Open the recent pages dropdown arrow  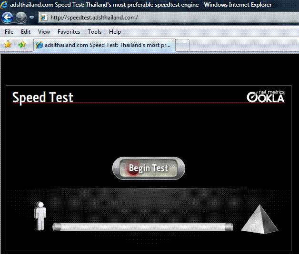click(x=31, y=18)
